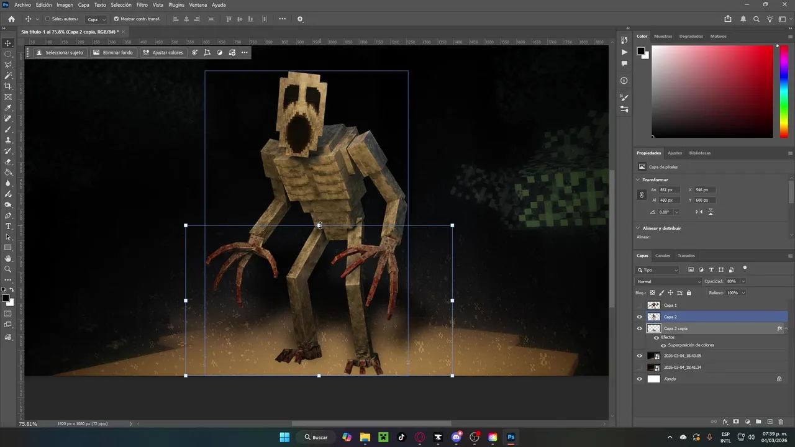This screenshot has height=447, width=795.
Task: Click the An width input field
Action: point(670,190)
